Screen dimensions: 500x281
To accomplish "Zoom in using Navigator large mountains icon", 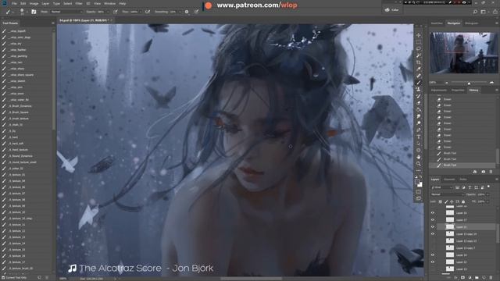I will point(491,83).
